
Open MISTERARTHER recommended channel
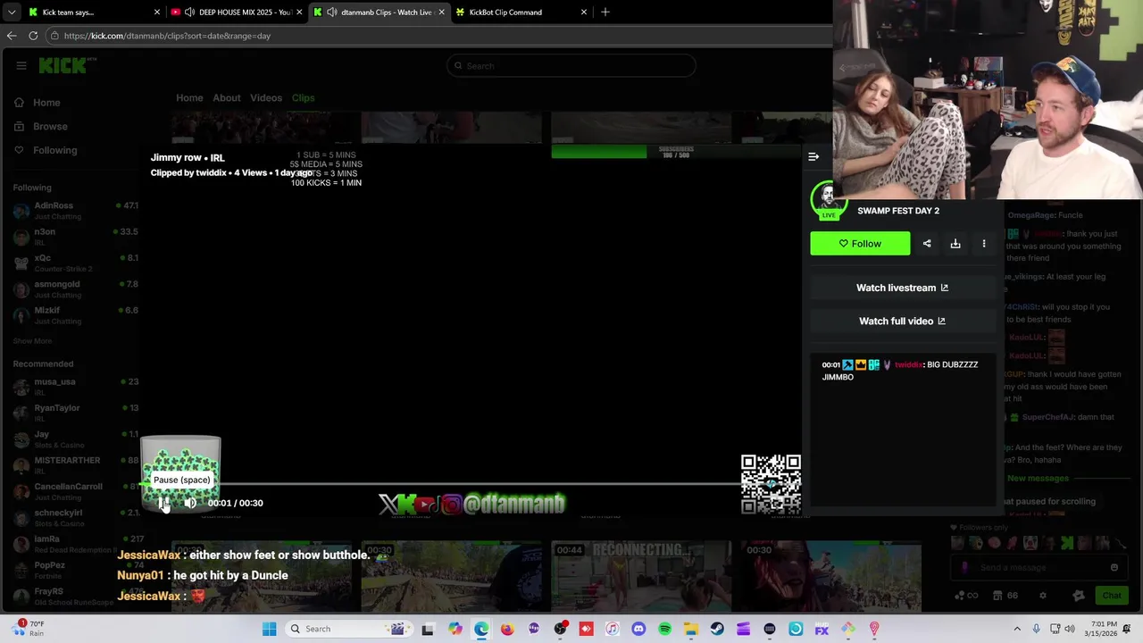point(76,465)
